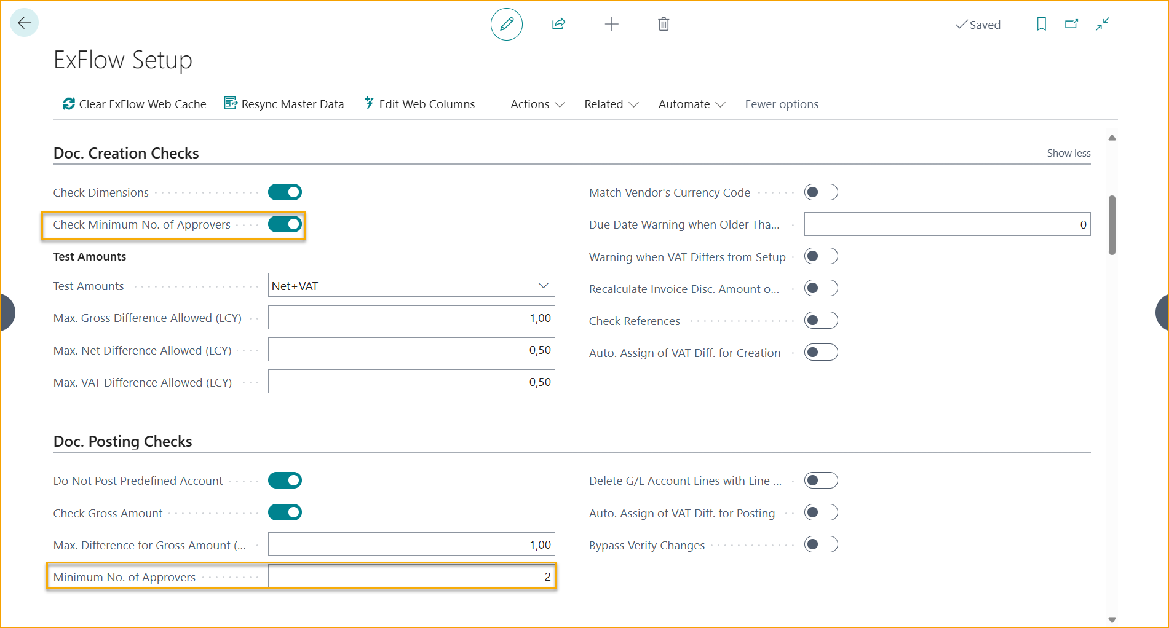Click the Delete (trash) icon
The image size is (1169, 628).
(x=663, y=24)
